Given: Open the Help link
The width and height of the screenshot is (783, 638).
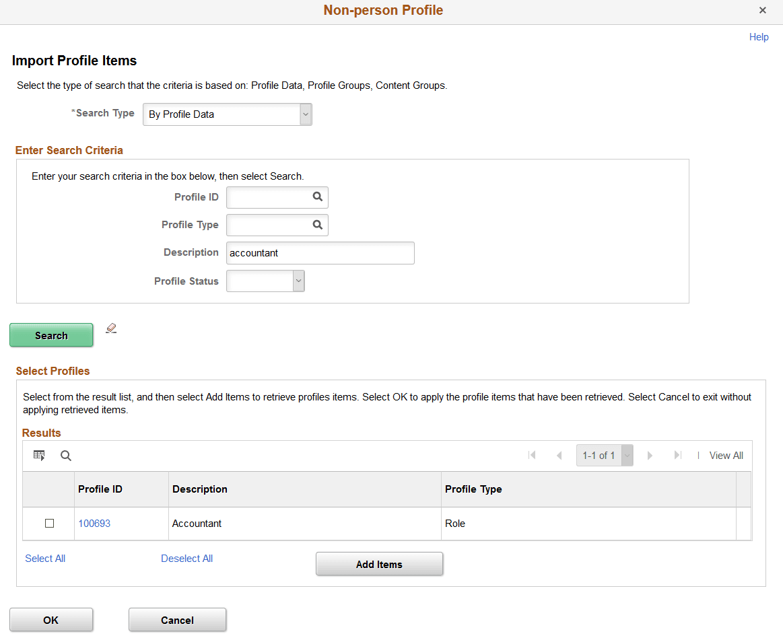Looking at the screenshot, I should [x=759, y=37].
